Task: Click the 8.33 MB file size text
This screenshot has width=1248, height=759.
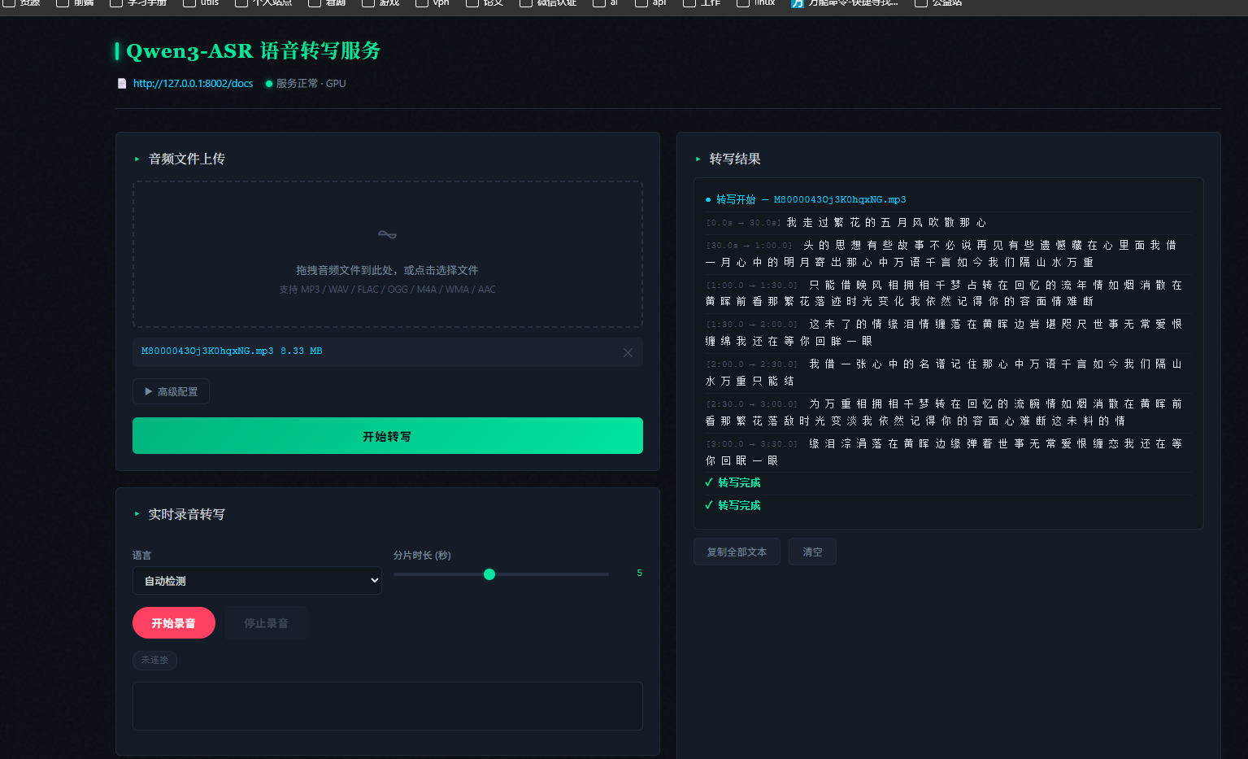Action: click(x=301, y=351)
